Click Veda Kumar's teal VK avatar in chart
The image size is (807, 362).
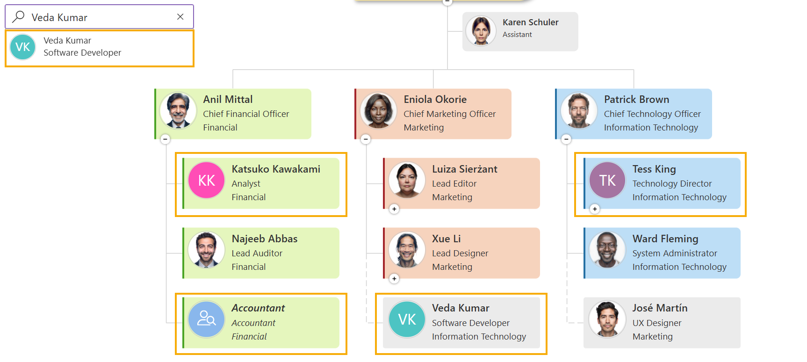click(x=407, y=319)
